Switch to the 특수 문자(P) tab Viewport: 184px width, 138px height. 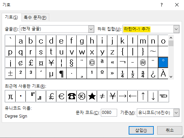pos(35,17)
